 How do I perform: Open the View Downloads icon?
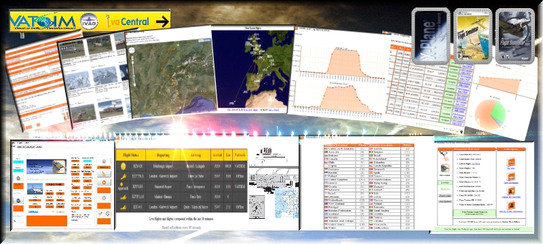(x=511, y=176)
